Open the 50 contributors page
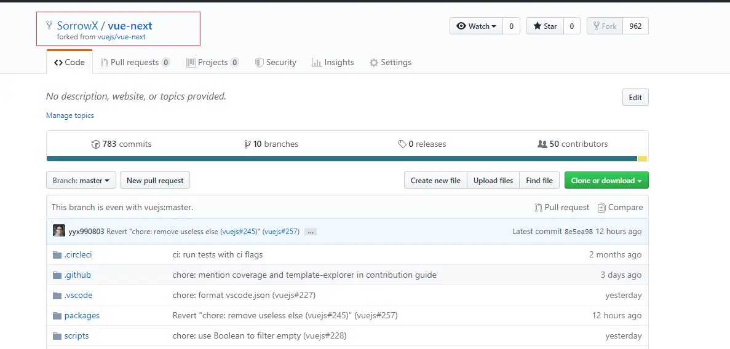Screen dimensions: 730x349 click(x=572, y=144)
